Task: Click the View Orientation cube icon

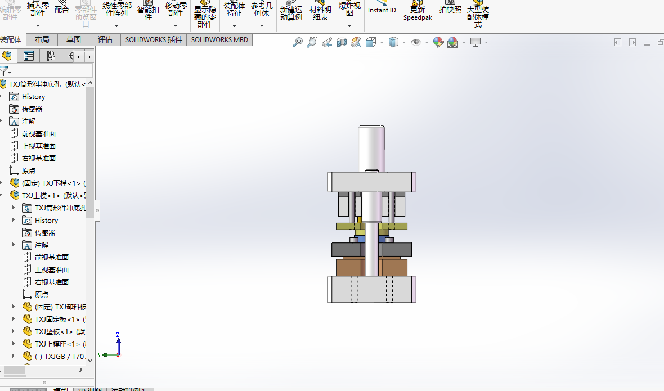Action: [x=370, y=42]
